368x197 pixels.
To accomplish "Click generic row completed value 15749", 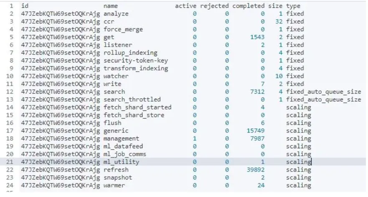I will tap(256, 130).
